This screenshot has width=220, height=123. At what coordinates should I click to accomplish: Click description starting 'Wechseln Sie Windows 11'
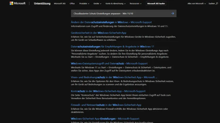coord(121,69)
